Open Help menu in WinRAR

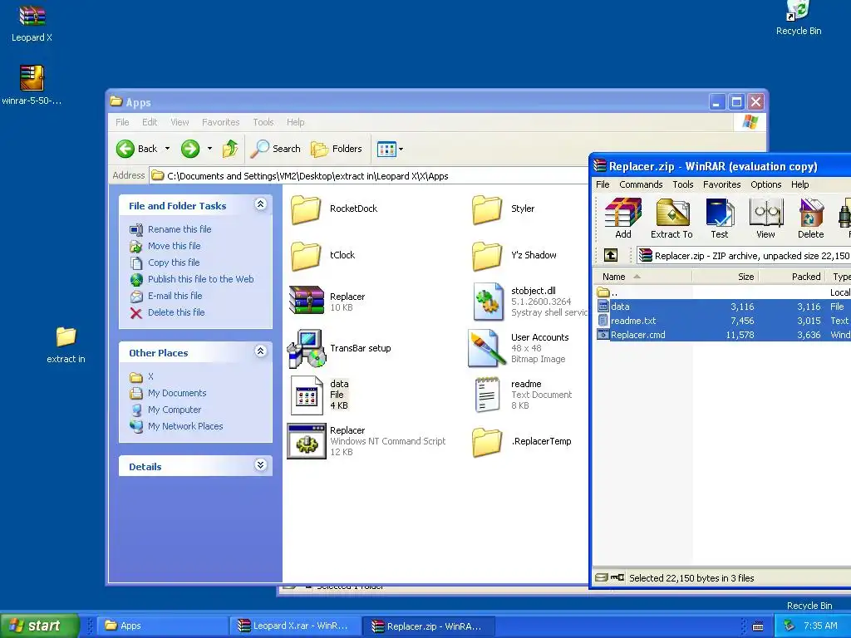click(800, 184)
